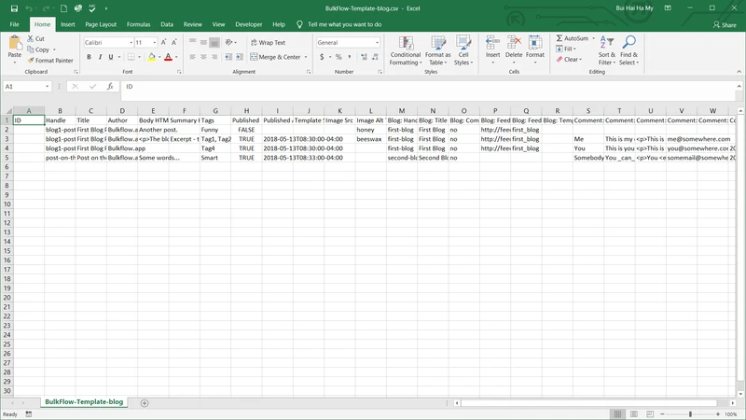Switch to the Data tab
746x420 pixels.
pos(167,24)
